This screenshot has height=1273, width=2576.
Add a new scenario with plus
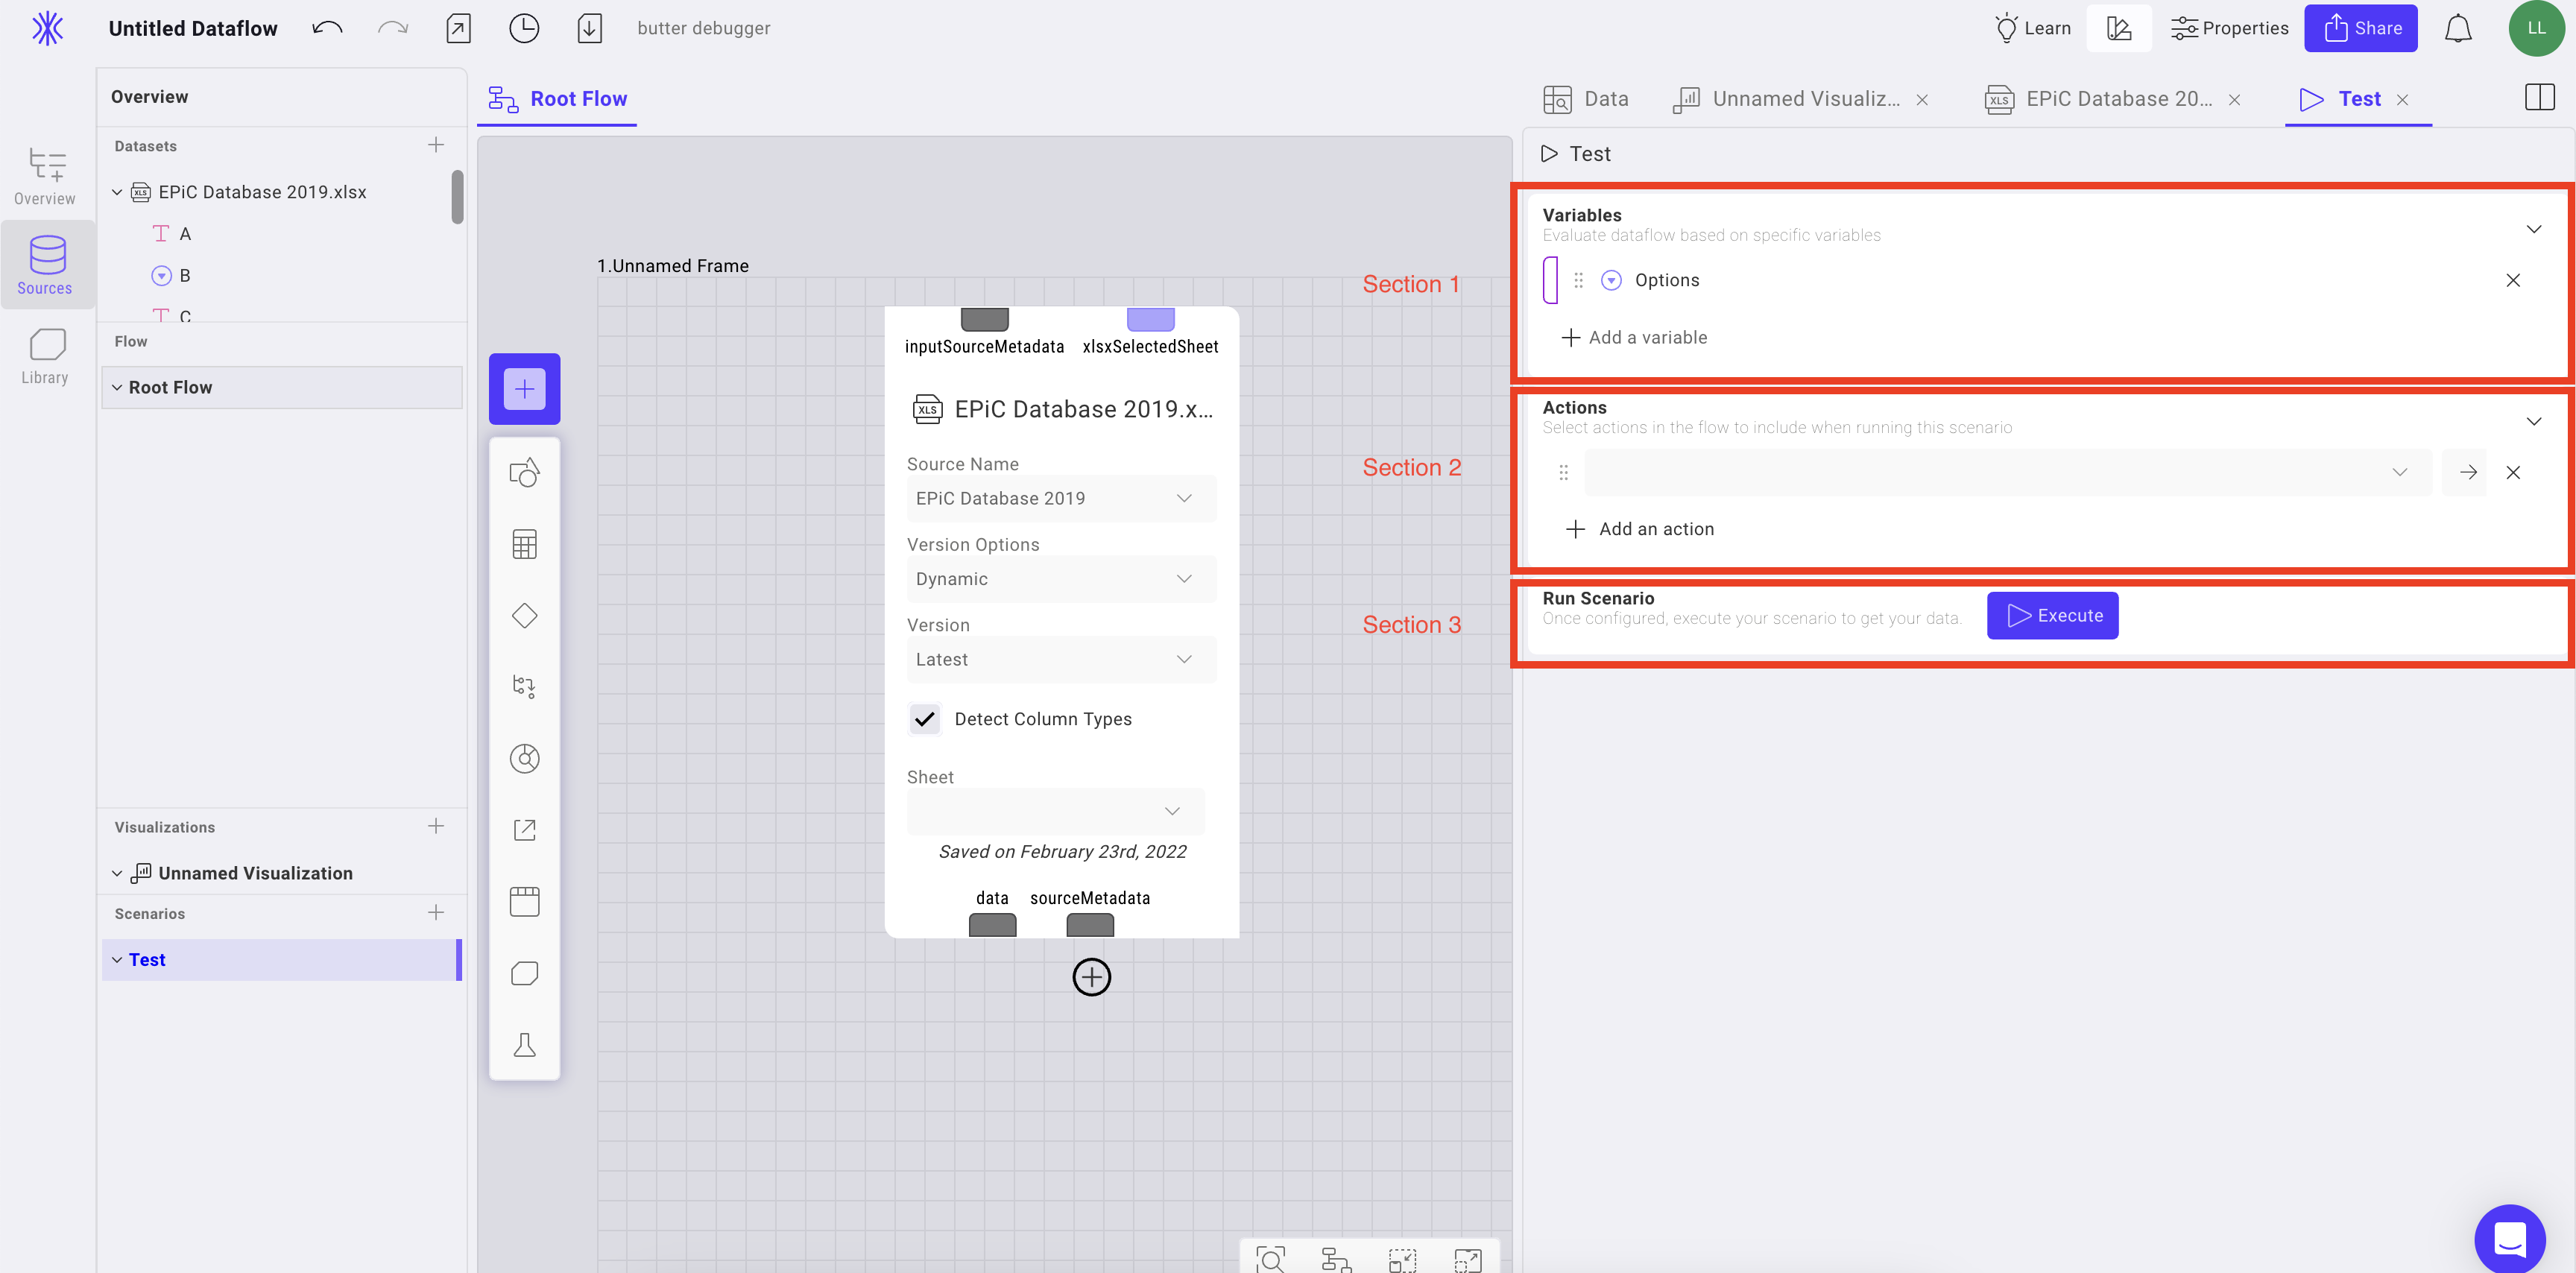(436, 912)
